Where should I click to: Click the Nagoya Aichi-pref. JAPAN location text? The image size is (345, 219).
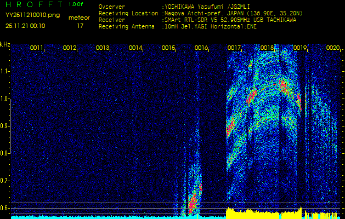pyautogui.click(x=234, y=13)
